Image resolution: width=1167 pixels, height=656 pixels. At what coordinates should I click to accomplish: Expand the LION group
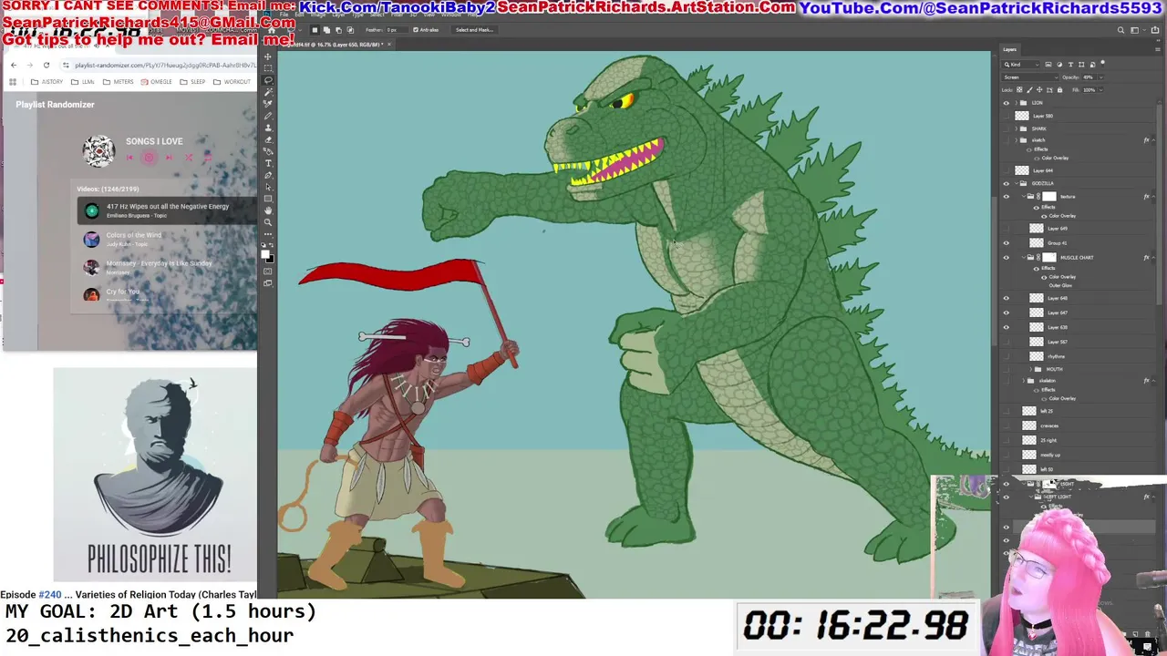tap(1016, 103)
